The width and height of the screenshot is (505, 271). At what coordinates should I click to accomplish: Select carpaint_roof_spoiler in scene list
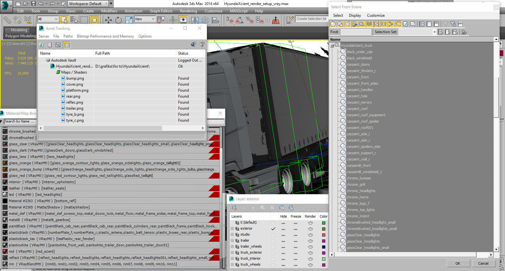tap(363, 121)
